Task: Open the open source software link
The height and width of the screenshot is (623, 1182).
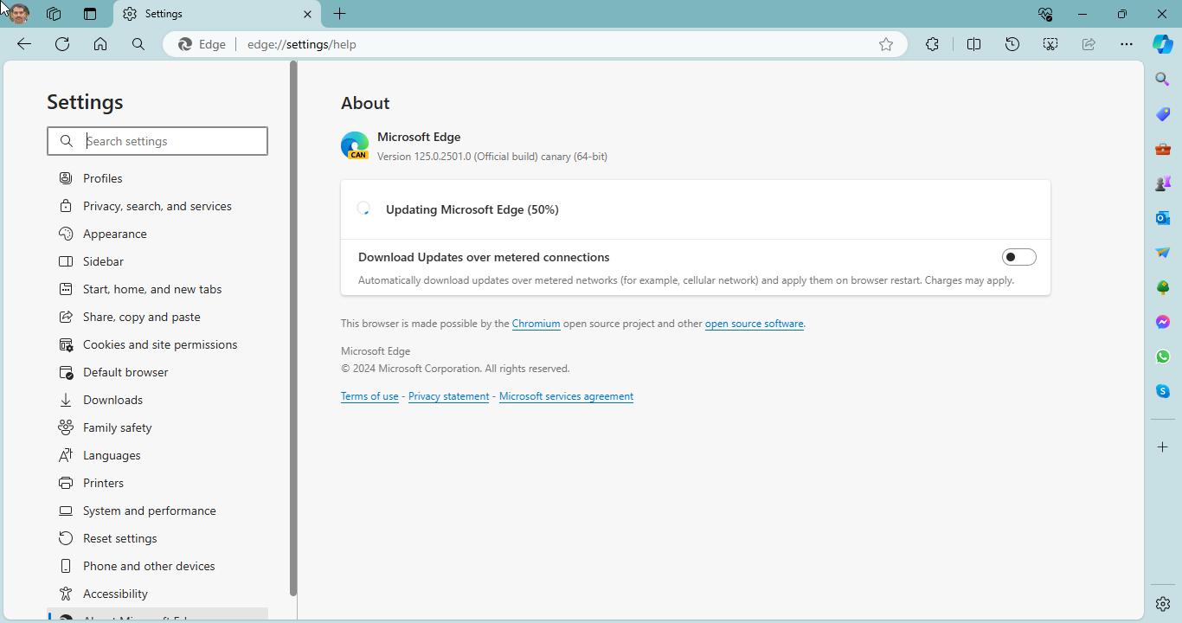Action: pyautogui.click(x=754, y=324)
